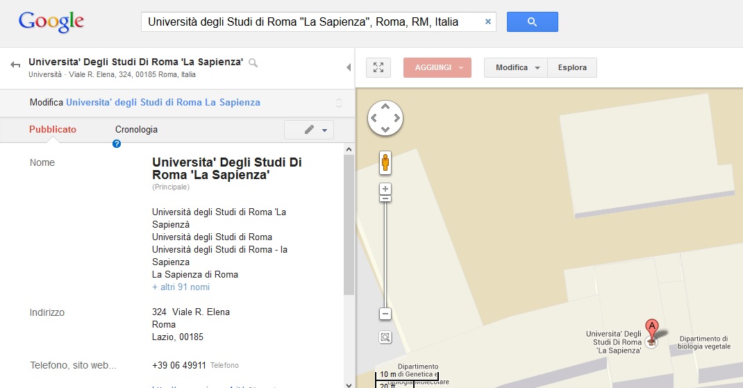Click '+ altri 91 nomi' link
The height and width of the screenshot is (388, 743).
[x=181, y=287]
